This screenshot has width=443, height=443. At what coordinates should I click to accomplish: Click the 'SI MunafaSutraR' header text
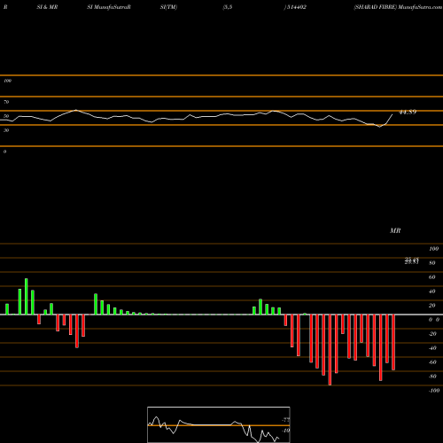[109, 7]
